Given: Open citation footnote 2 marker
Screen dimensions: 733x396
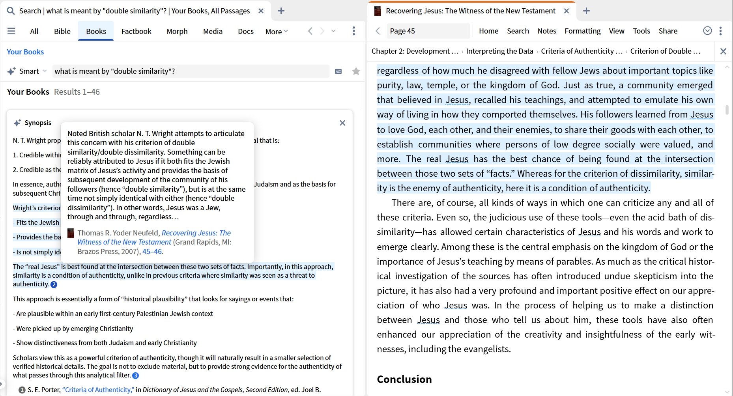Looking at the screenshot, I should coord(54,284).
